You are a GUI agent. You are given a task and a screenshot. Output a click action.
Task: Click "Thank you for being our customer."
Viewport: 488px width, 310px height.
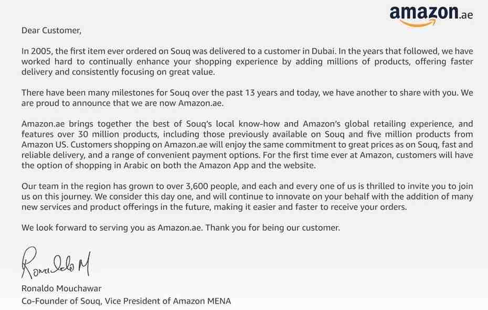pyautogui.click(x=273, y=228)
